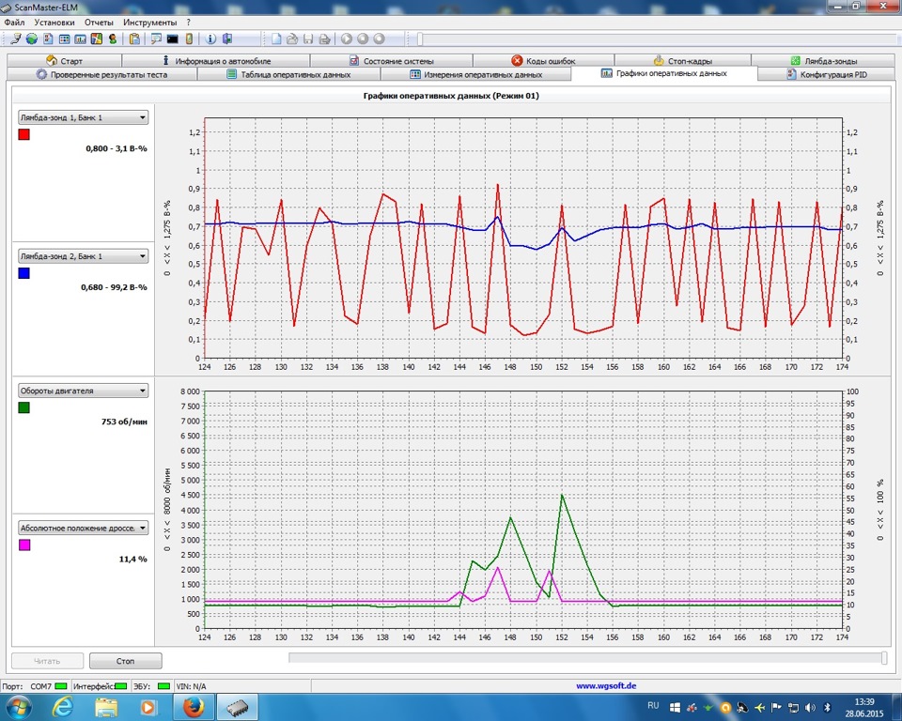Screen dimensions: 902x721
Task: Open the blue 'Лямбда-зонд 2, Банк 1' dropdown
Action: click(84, 256)
